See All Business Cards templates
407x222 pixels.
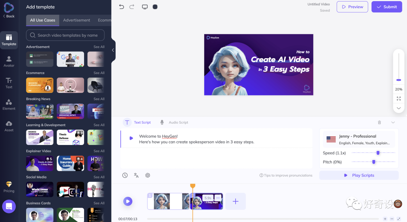coord(99,203)
